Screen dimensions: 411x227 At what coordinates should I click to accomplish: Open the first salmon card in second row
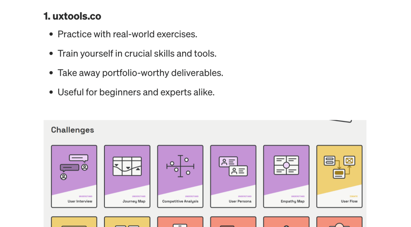click(180, 222)
